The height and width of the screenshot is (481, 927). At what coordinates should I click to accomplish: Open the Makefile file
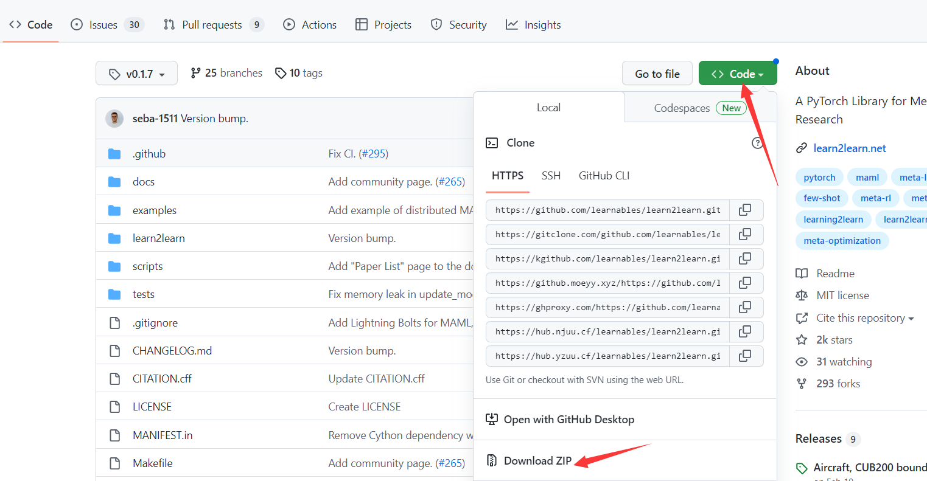153,463
